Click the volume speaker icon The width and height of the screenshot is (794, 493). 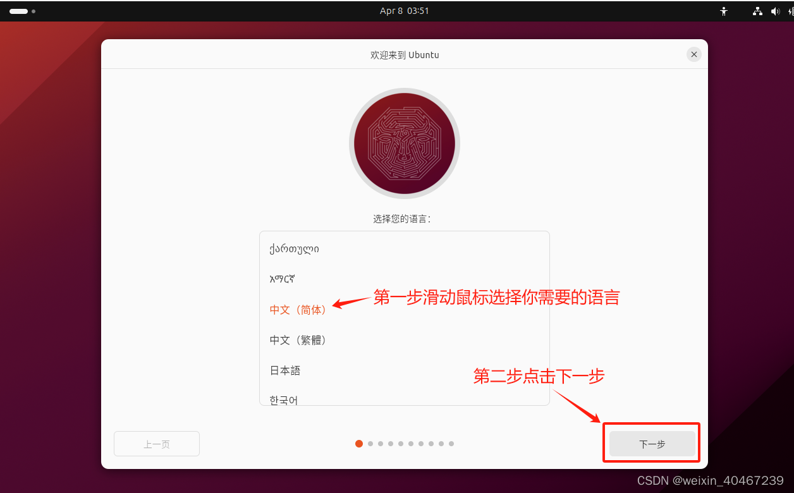(776, 11)
